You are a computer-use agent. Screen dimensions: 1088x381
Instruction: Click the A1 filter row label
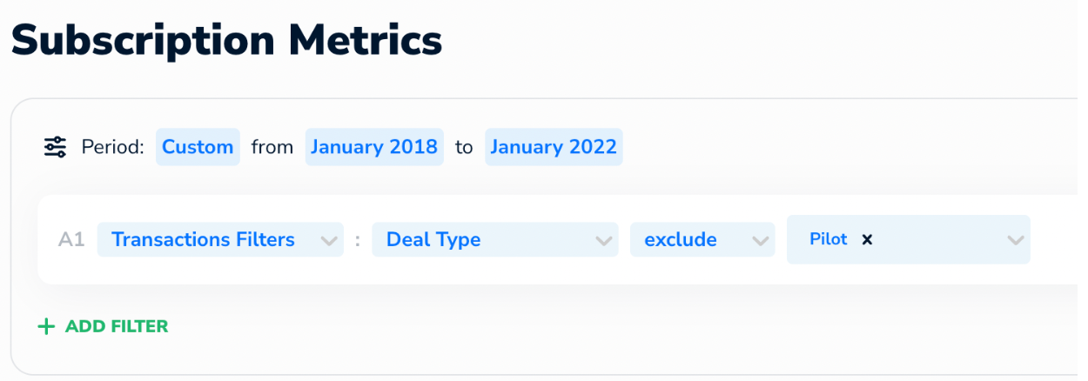71,239
